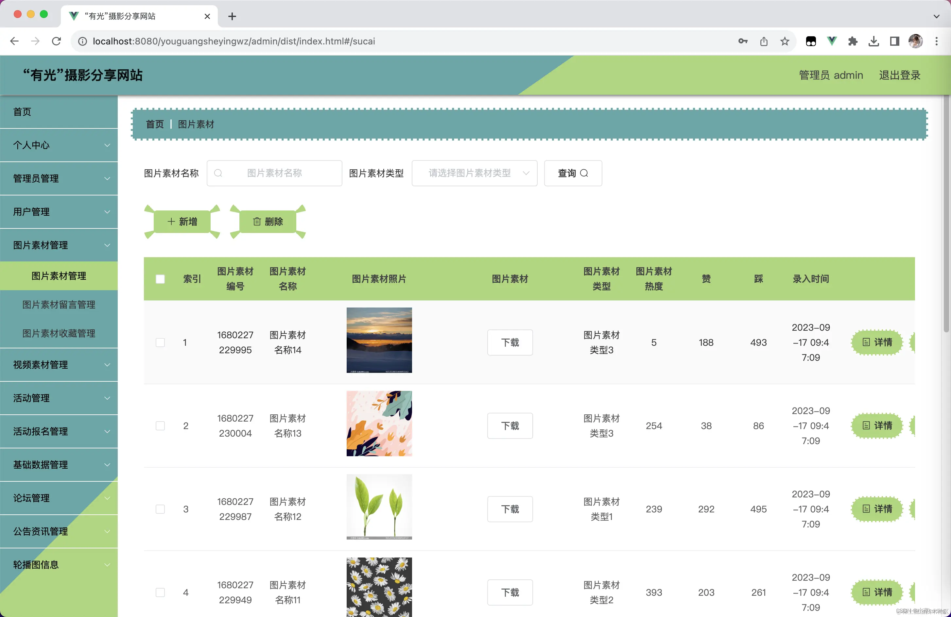Click the sunset photo thumbnail on row 1
The image size is (951, 617).
click(379, 340)
